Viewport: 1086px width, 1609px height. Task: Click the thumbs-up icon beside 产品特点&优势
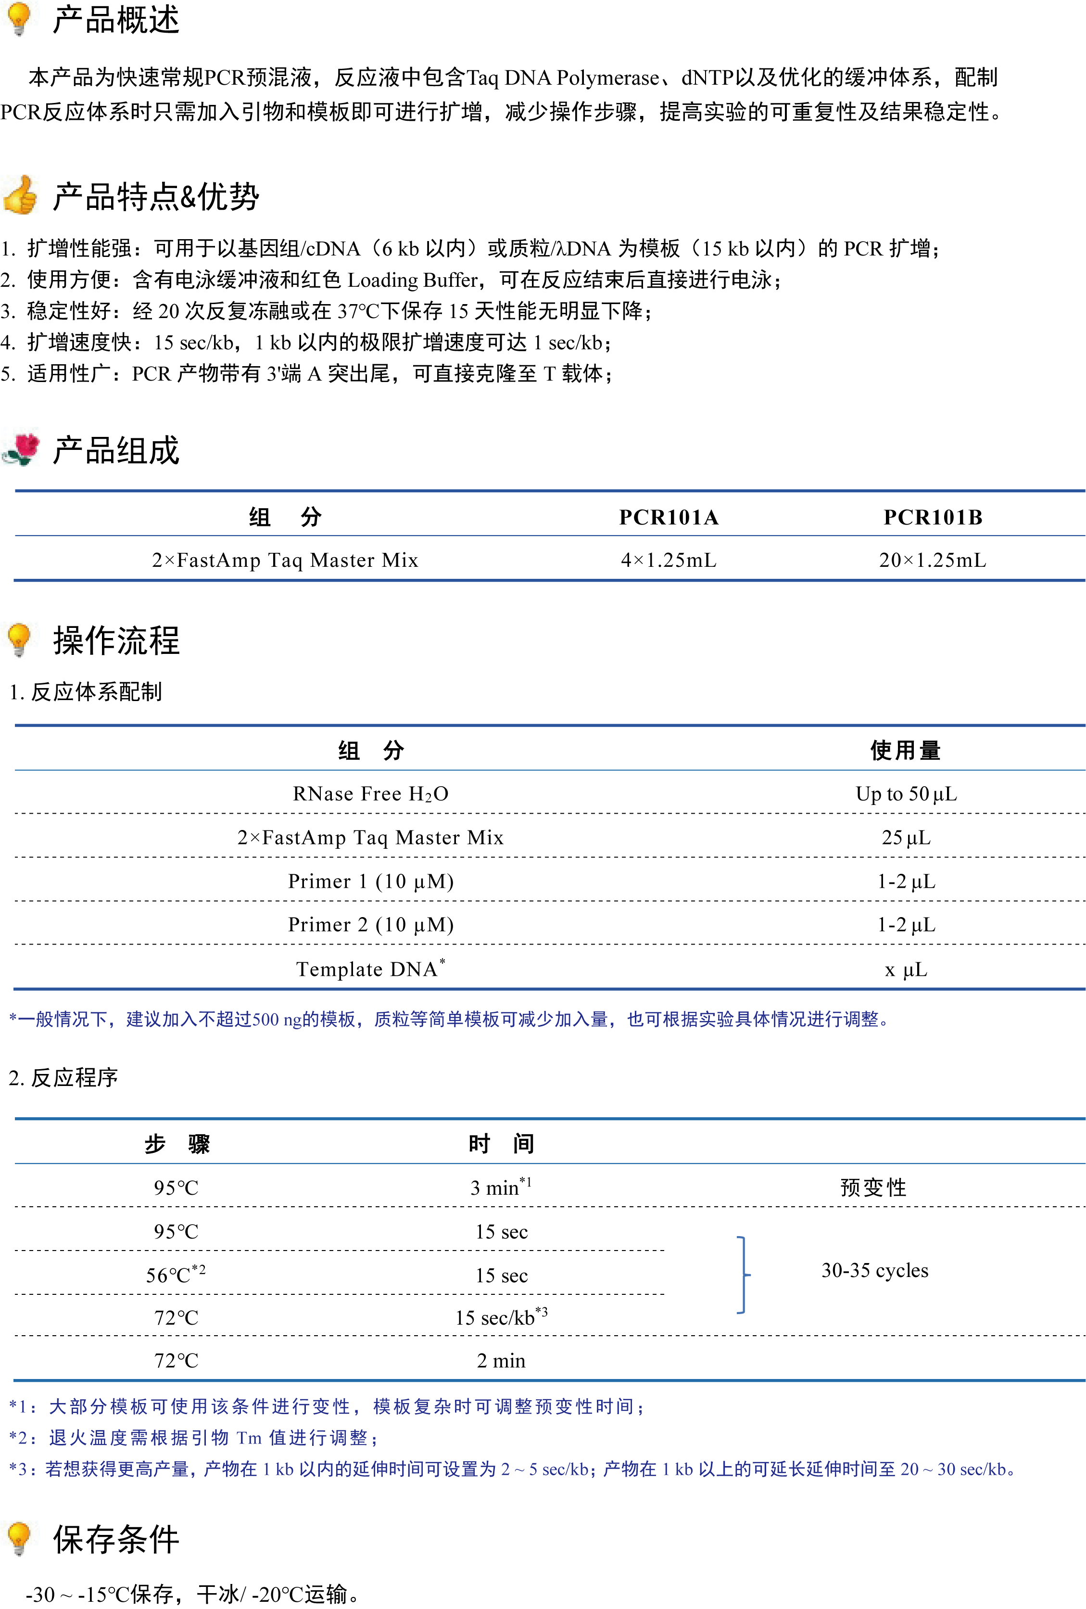(x=20, y=194)
